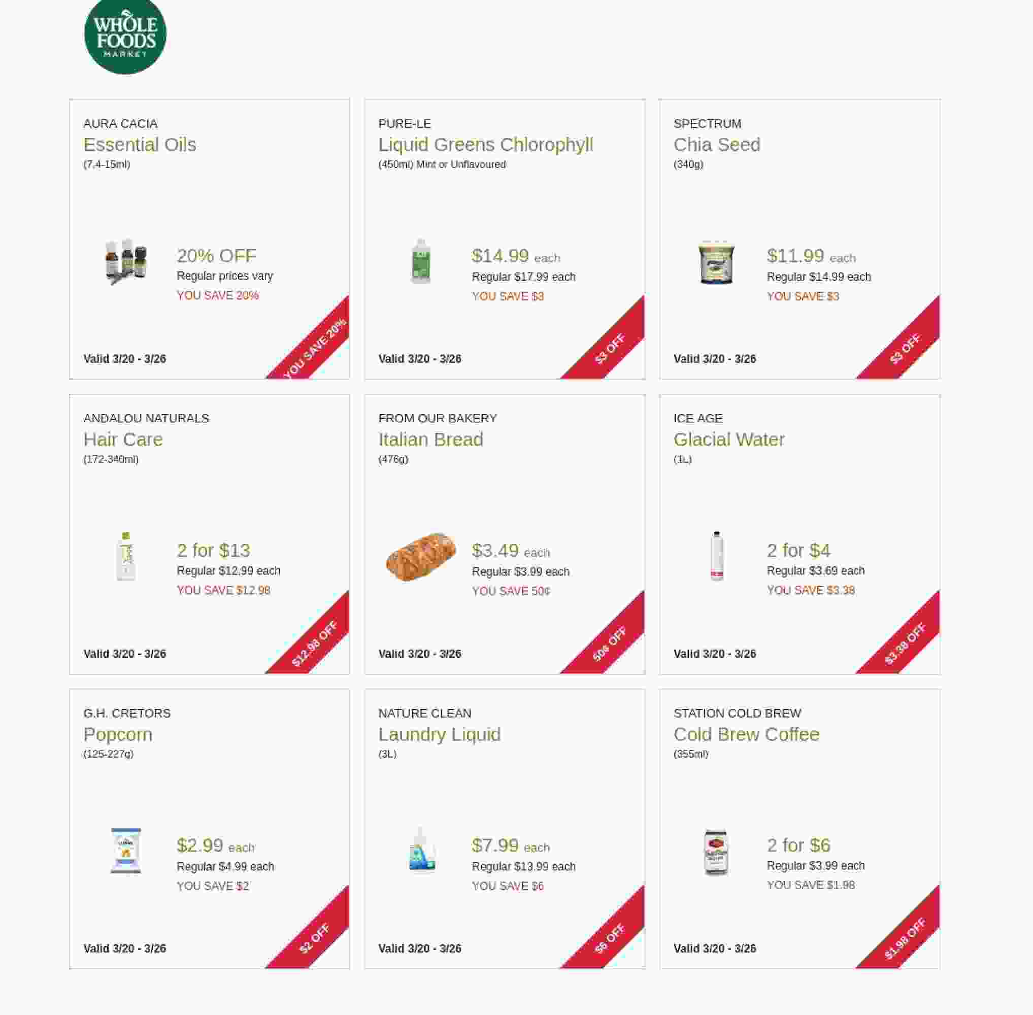Select the Spectrum chia seed jar image
The height and width of the screenshot is (1015, 1033).
(x=716, y=262)
